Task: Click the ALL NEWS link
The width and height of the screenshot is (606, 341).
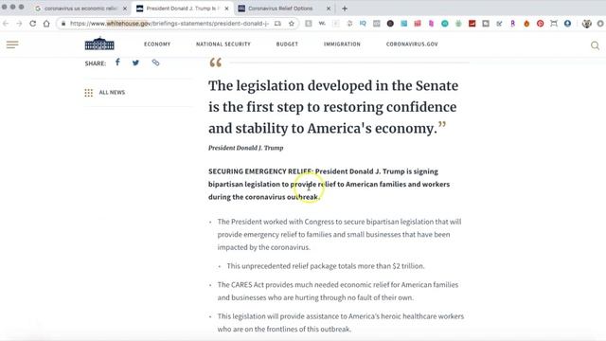Action: click(x=112, y=93)
